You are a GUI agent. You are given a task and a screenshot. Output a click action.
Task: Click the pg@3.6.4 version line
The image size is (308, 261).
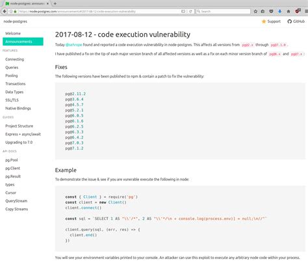74,99
